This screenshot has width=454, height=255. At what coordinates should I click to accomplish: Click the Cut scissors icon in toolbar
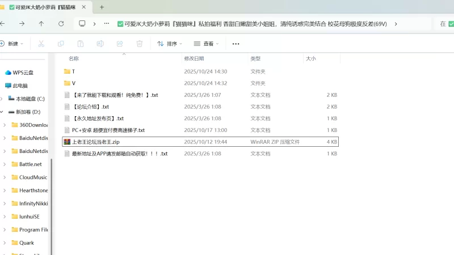[41, 44]
